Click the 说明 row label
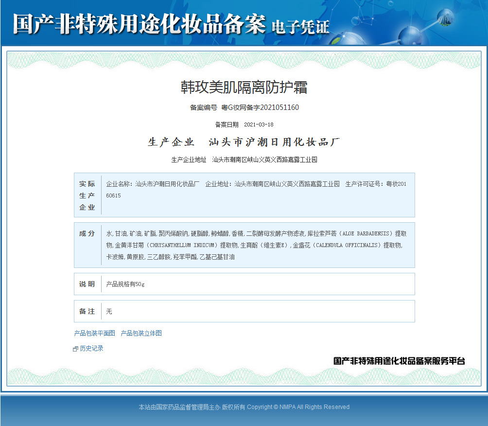 [x=87, y=284]
